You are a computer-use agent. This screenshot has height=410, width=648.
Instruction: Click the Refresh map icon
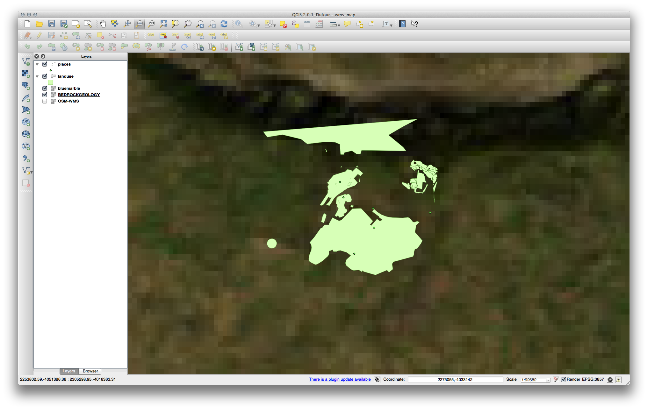(224, 24)
